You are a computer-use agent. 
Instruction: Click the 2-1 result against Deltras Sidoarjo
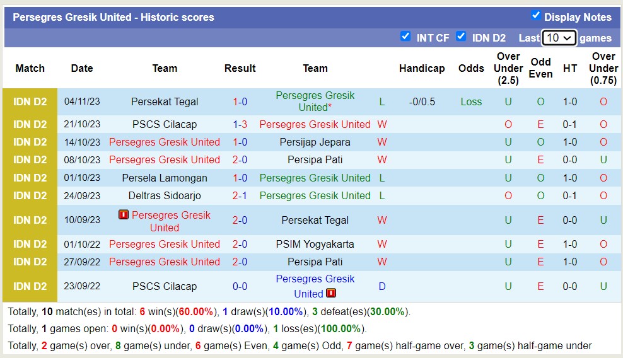pos(240,195)
